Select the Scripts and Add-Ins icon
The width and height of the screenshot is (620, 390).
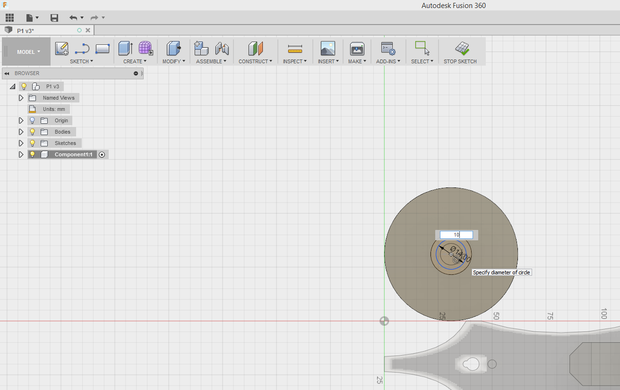coord(388,49)
